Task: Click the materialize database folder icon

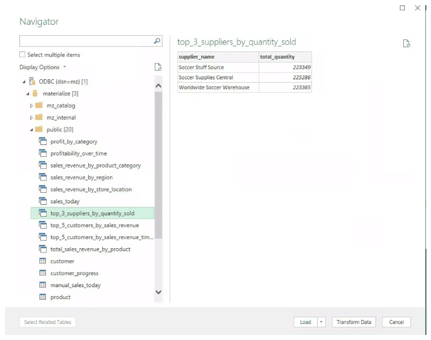Action: point(34,93)
